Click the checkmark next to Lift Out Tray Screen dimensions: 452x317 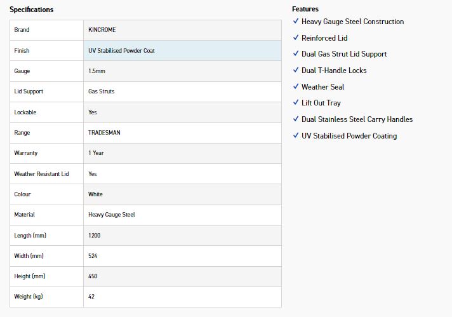[x=296, y=102]
